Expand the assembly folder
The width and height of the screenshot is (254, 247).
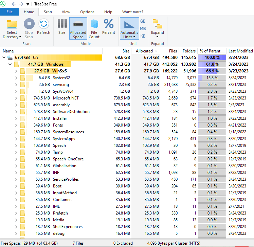click(16, 105)
